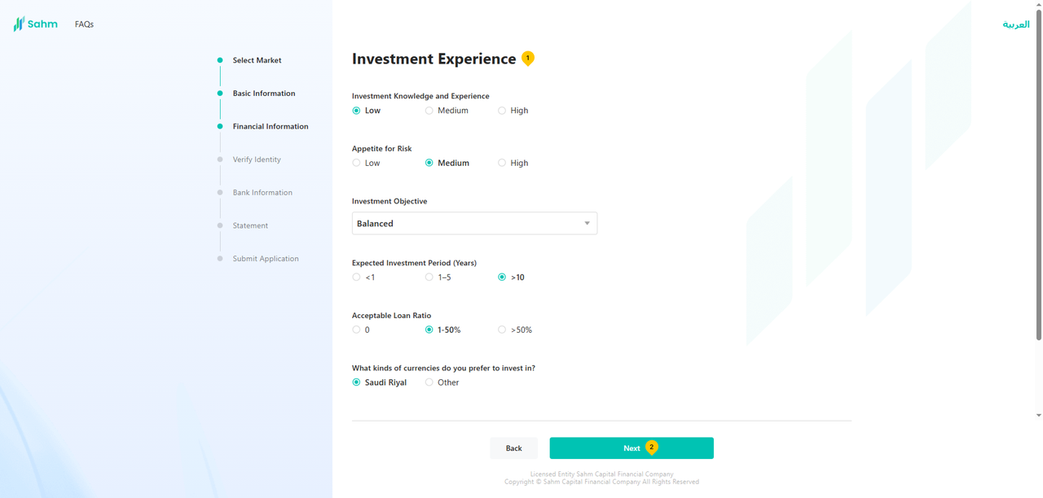Click the Sahm logo icon
The image size is (1043, 498).
19,24
